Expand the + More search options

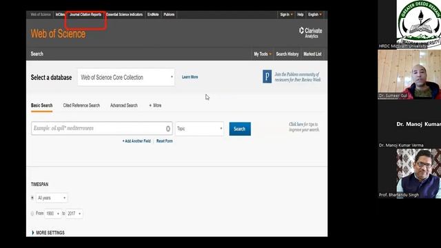(x=155, y=105)
